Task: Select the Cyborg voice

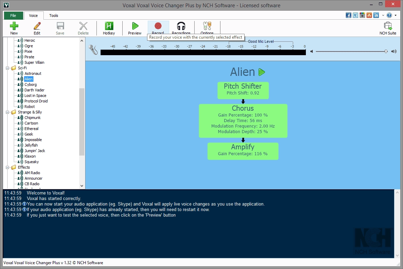Action: pyautogui.click(x=31, y=85)
